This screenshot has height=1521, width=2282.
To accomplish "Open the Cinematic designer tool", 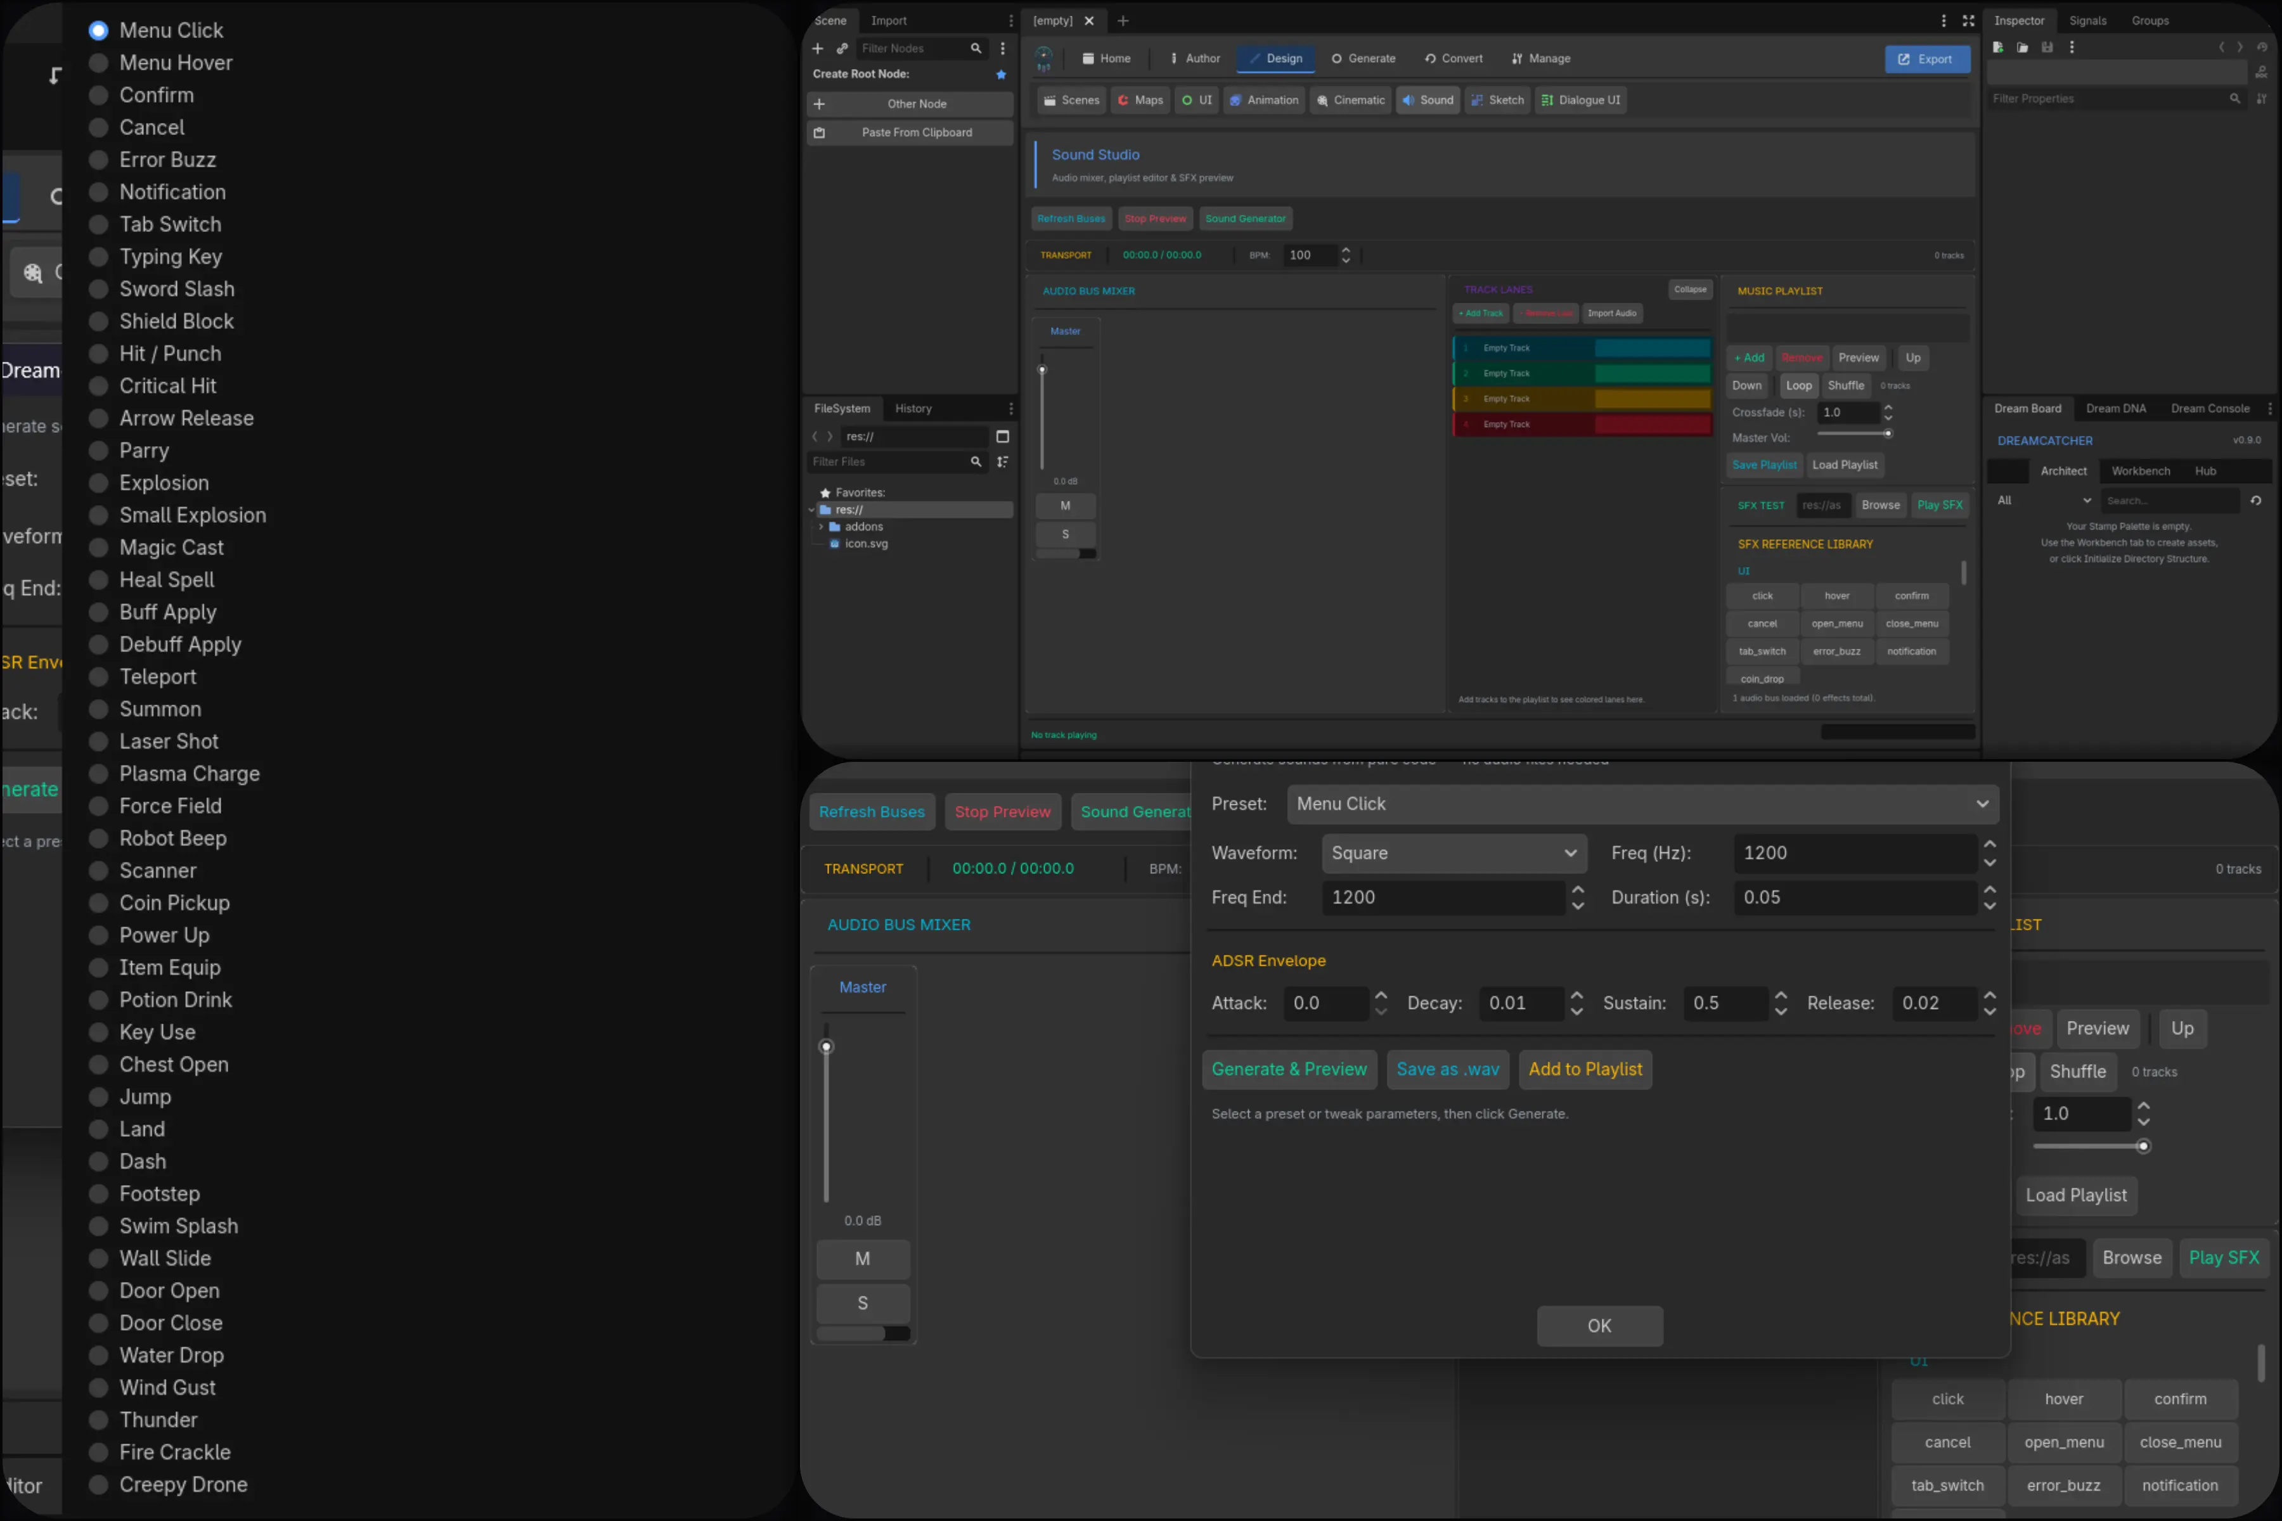I will pos(1351,100).
